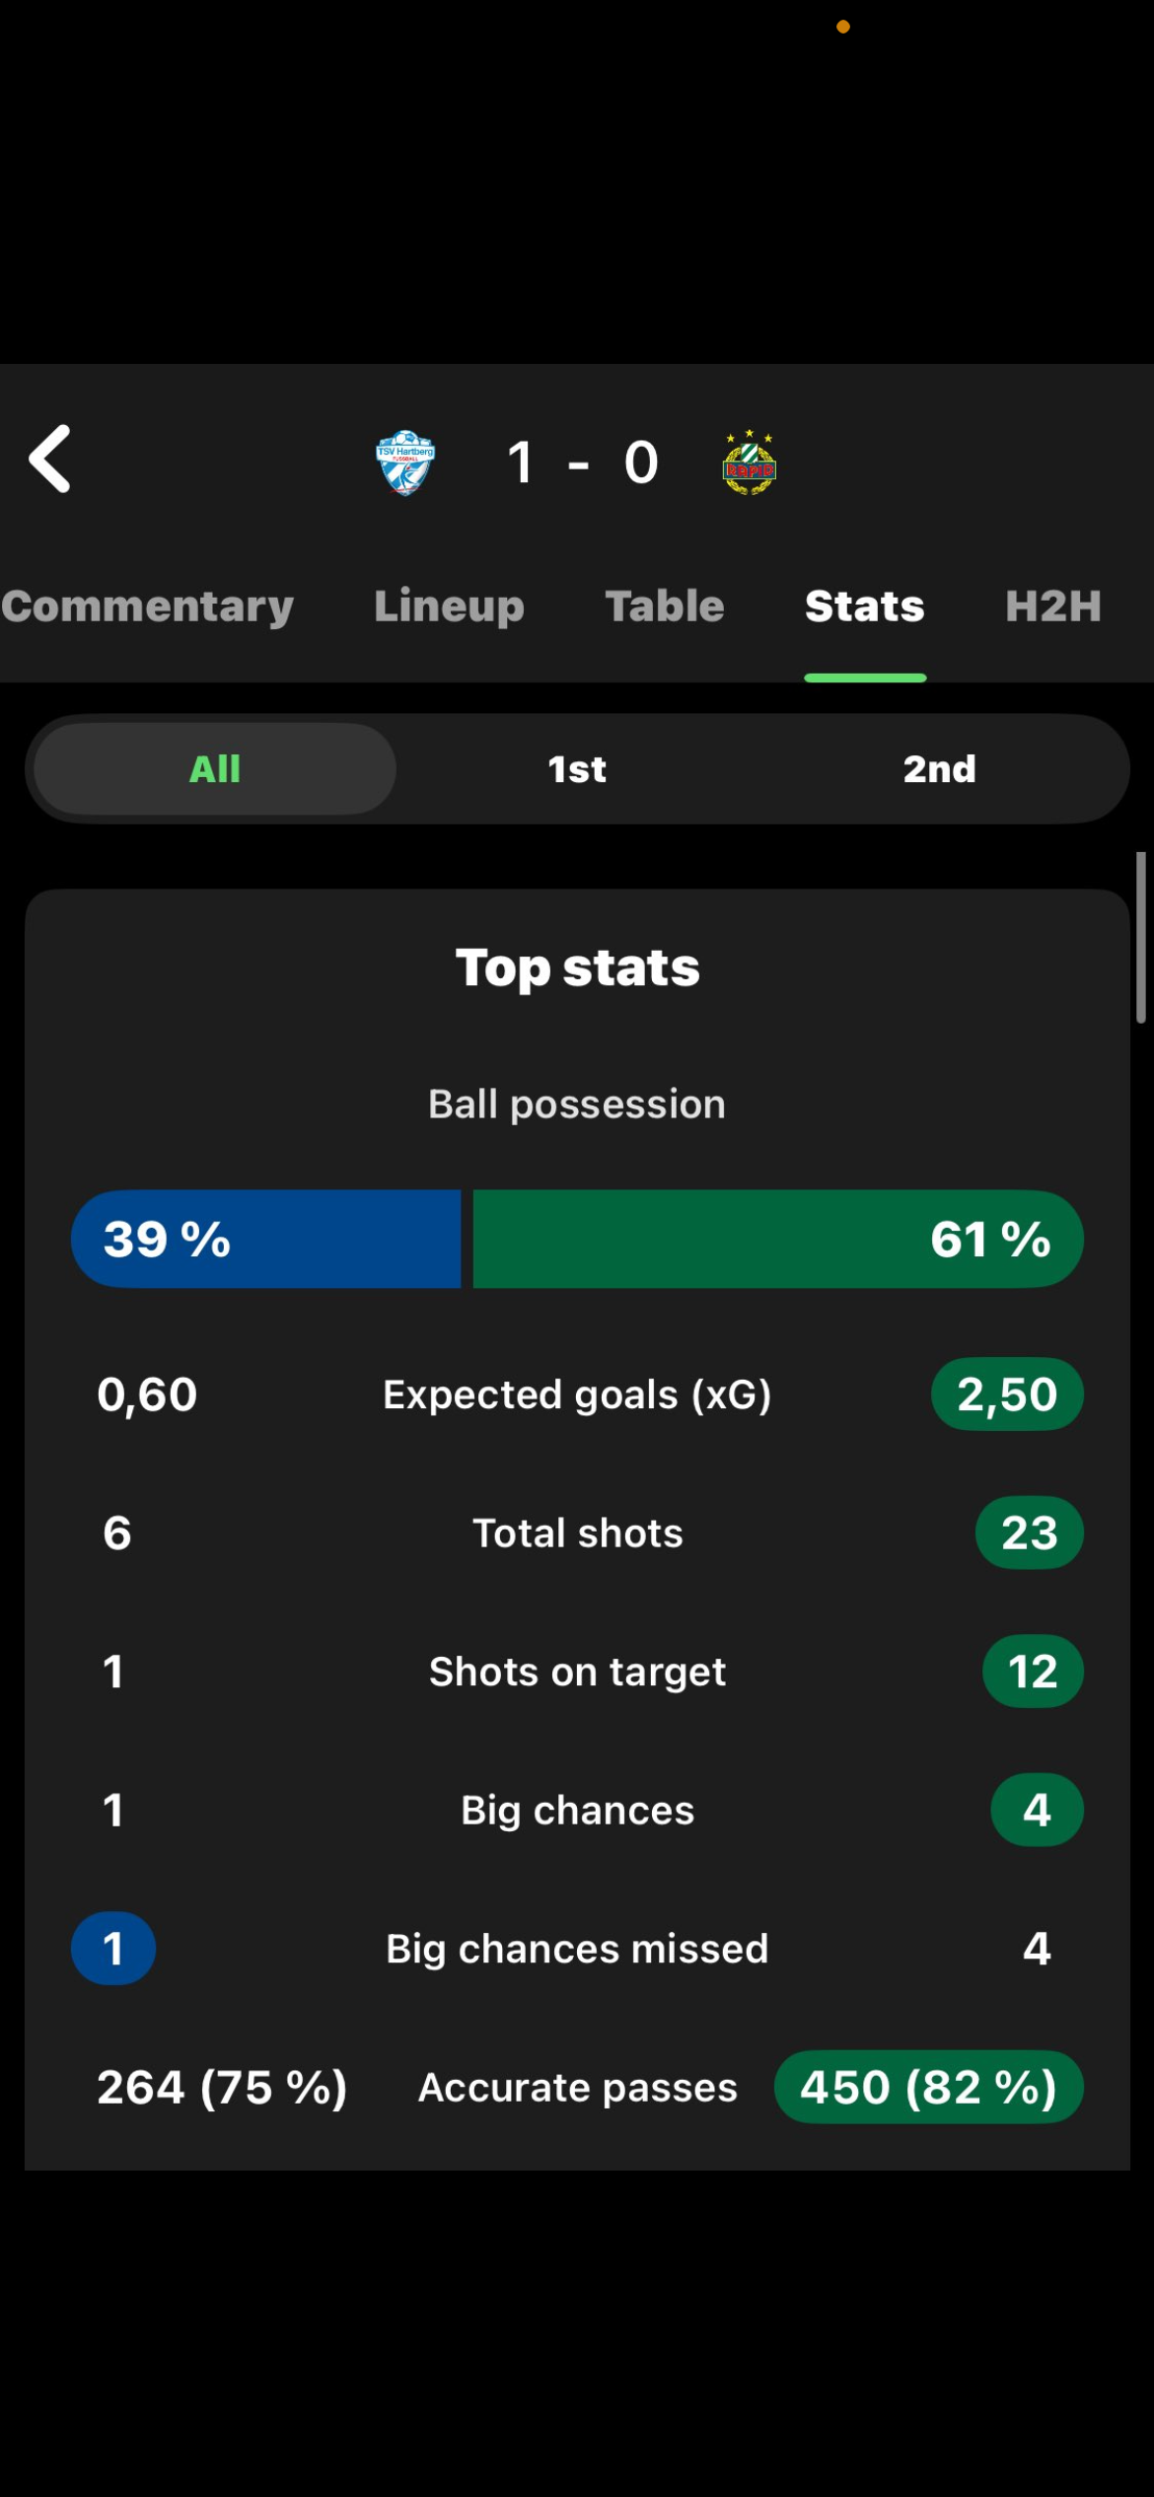This screenshot has width=1154, height=2497.
Task: Open the Lineup tab
Action: point(449,606)
